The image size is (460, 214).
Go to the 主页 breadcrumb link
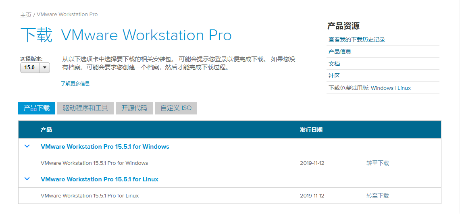(x=26, y=15)
